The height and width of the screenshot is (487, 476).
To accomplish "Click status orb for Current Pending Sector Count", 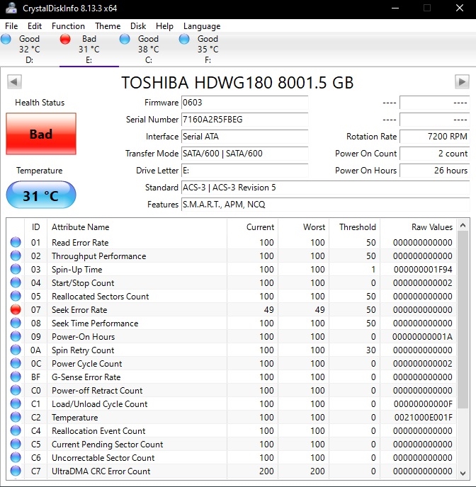I will pos(16,444).
